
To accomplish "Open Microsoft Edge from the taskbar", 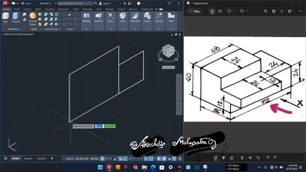I will pos(153,167).
